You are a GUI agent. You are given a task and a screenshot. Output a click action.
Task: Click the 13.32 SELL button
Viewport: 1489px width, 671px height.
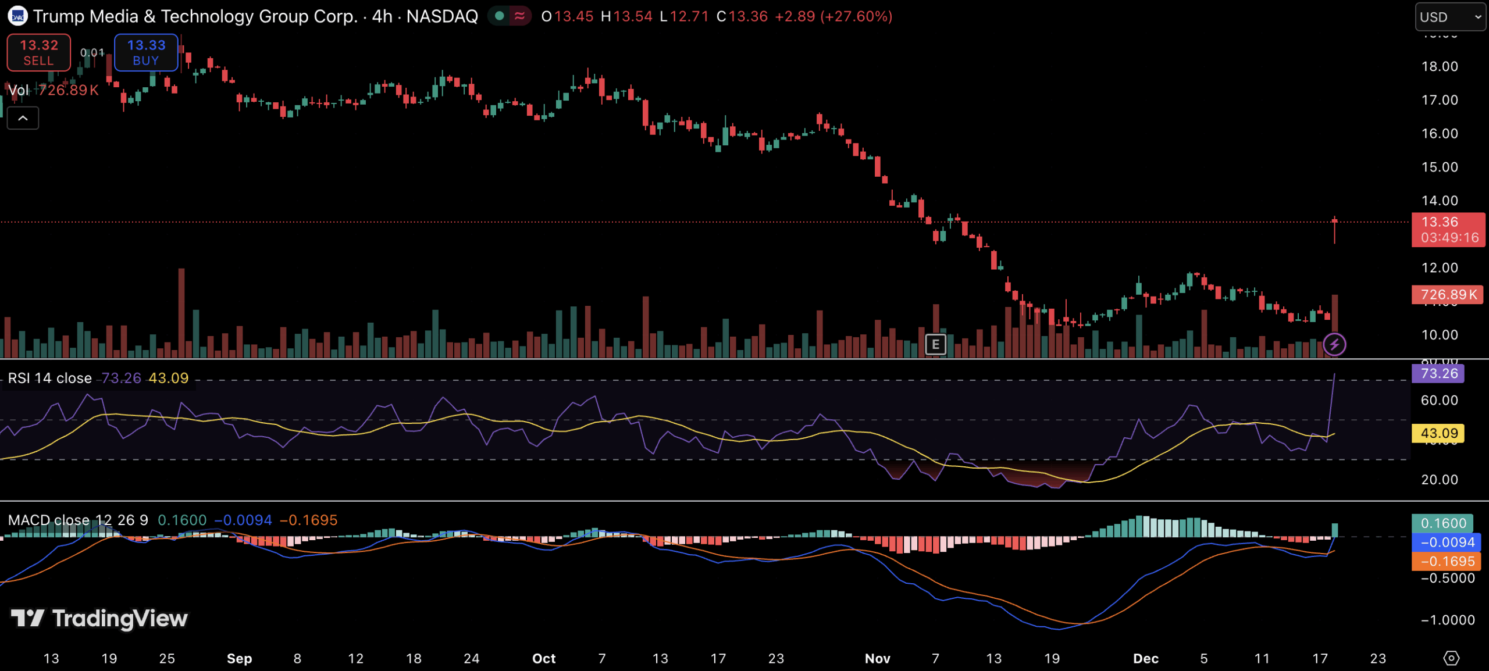click(39, 52)
